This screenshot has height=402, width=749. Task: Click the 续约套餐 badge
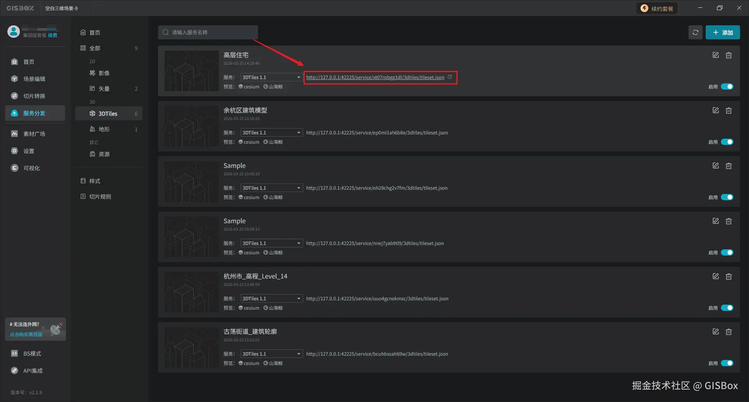click(657, 8)
